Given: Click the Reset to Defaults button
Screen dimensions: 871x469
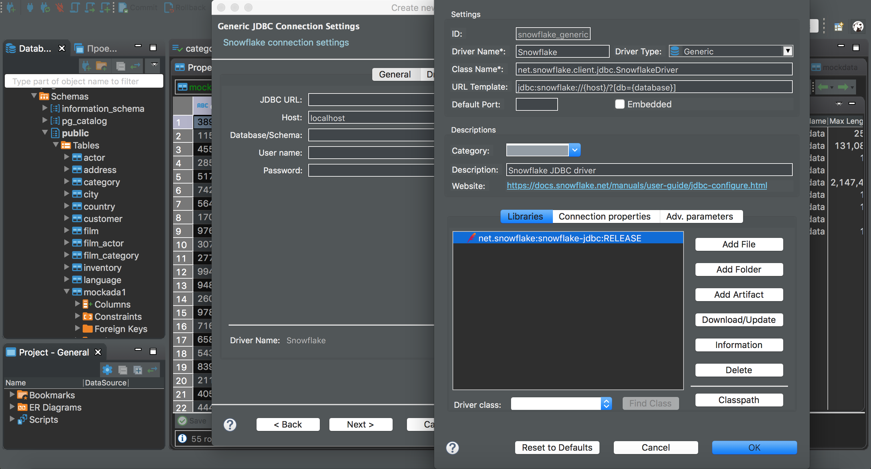Looking at the screenshot, I should pyautogui.click(x=556, y=447).
